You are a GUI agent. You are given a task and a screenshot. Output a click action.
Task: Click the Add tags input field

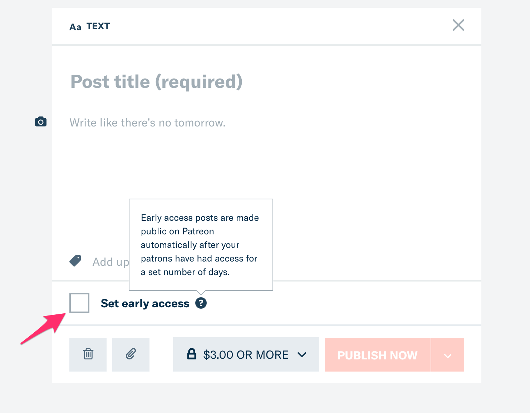[x=111, y=262]
